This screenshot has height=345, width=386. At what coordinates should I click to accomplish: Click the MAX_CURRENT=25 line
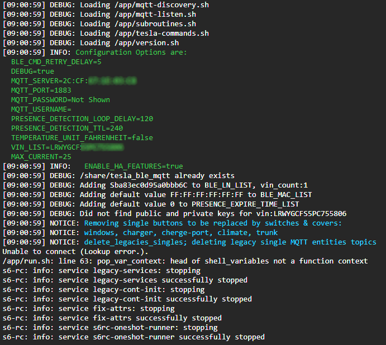pyautogui.click(x=41, y=157)
